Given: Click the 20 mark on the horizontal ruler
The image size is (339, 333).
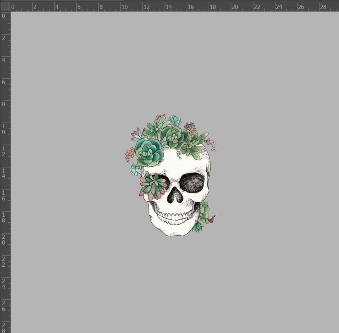Looking at the screenshot, I should (235, 7).
